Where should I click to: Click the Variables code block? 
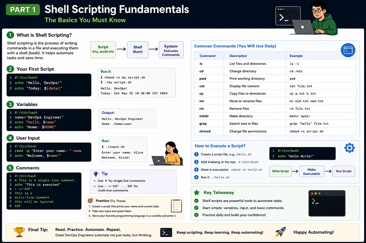pyautogui.click(x=49, y=120)
